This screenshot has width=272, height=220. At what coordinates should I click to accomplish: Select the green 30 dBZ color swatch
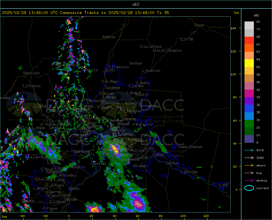click(x=249, y=124)
